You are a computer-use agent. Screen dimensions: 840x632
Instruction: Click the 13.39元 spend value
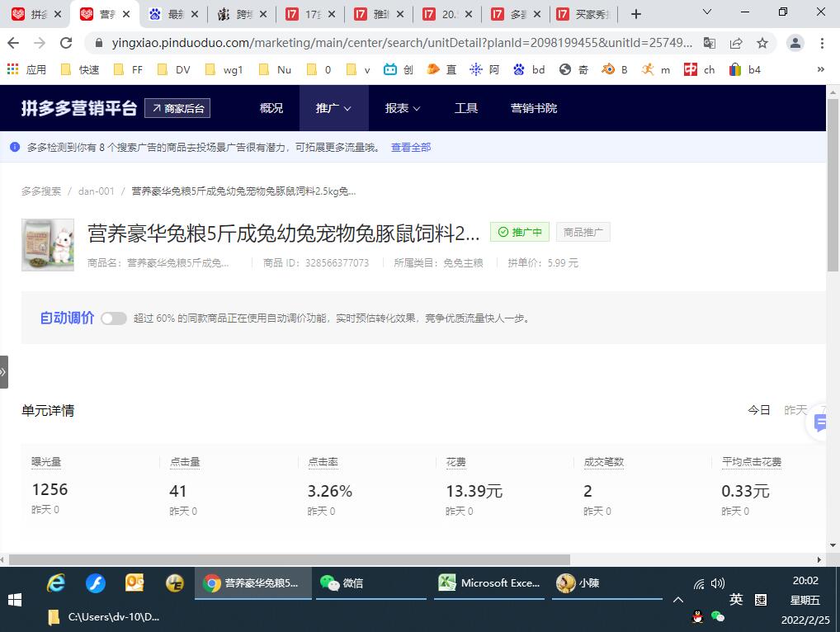[x=474, y=491]
